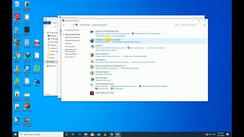Open Recycle Bin on the desktop

point(17,6)
